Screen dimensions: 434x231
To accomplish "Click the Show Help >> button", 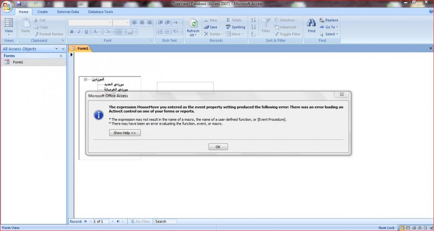I will 125,133.
